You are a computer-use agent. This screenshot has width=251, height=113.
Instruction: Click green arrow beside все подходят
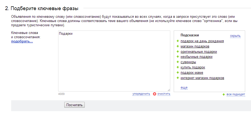click(x=224, y=95)
